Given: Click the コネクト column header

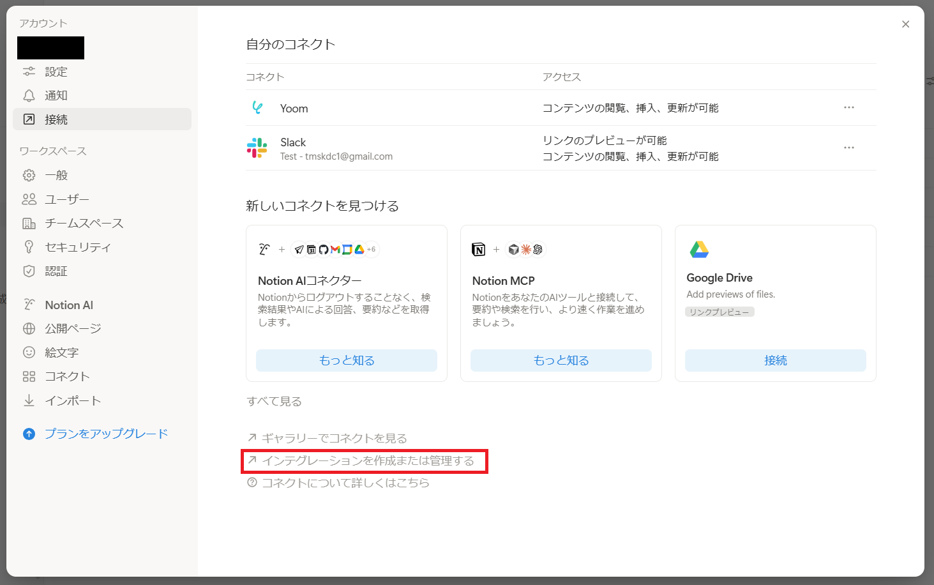Looking at the screenshot, I should pos(265,77).
